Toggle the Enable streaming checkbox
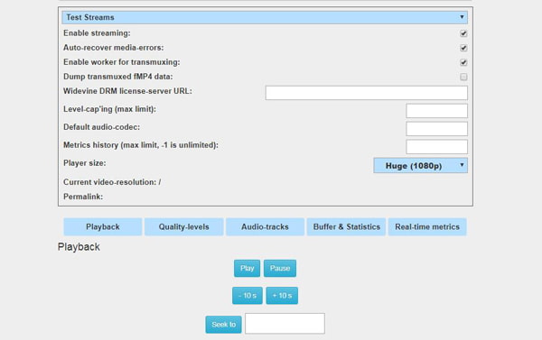Screen dimensions: 542x340 click(463, 33)
